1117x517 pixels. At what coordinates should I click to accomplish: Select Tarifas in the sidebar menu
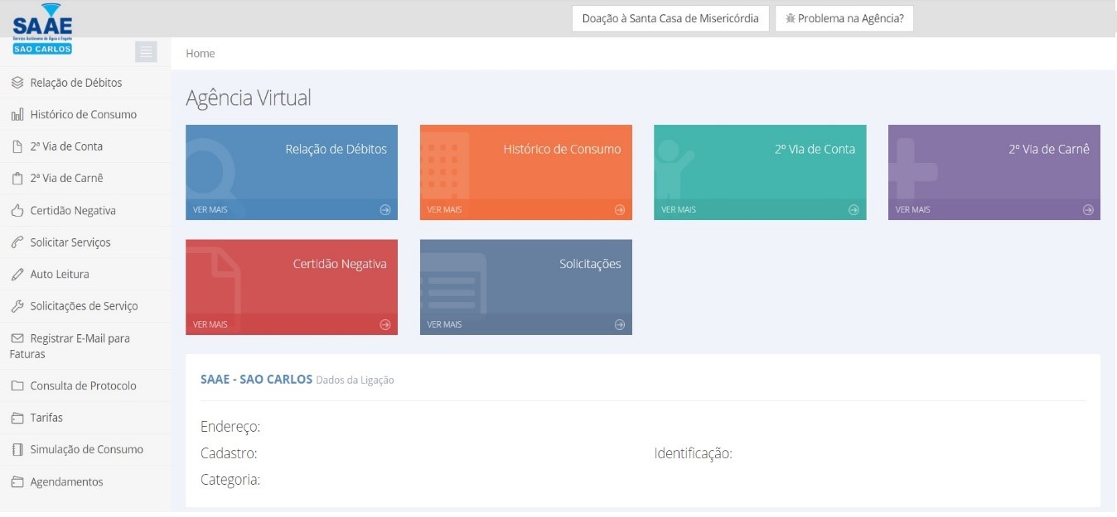[46, 418]
